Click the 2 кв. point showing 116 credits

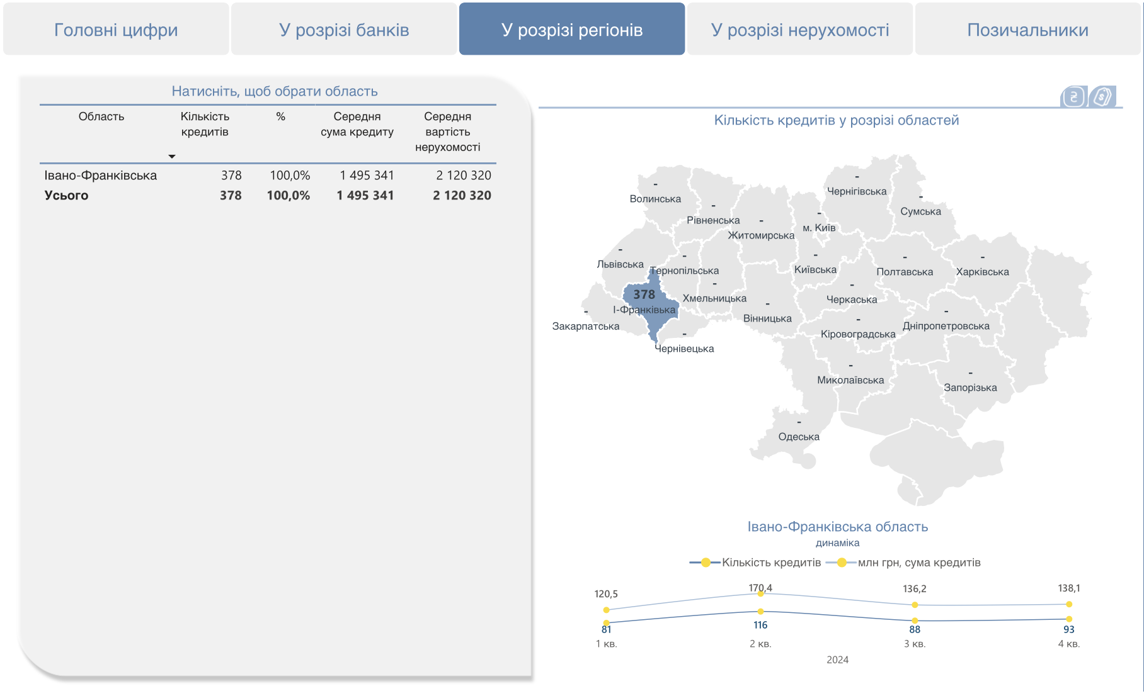pyautogui.click(x=760, y=612)
